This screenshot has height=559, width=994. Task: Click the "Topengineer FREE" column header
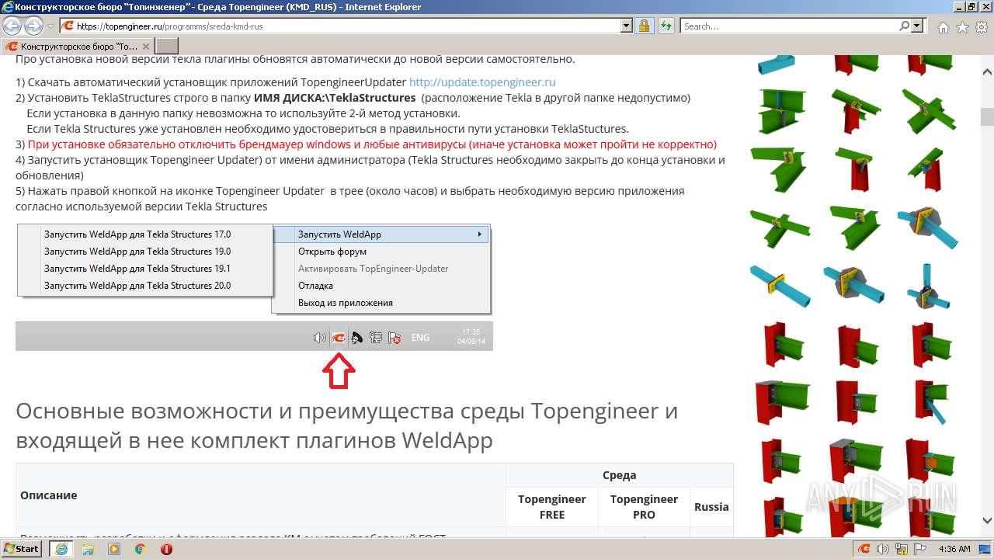tap(552, 506)
